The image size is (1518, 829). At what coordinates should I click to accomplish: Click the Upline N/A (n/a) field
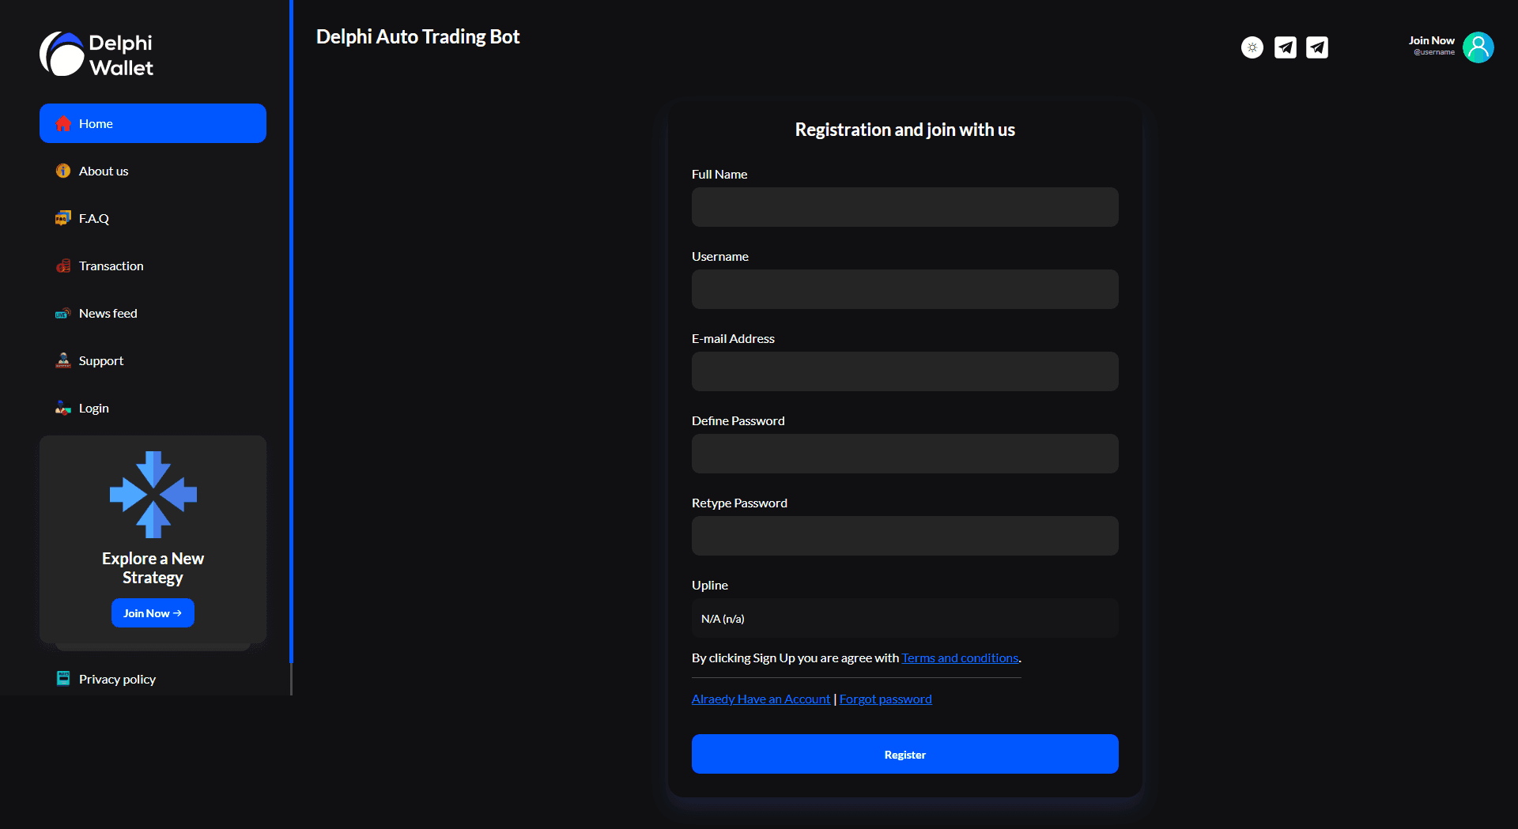pos(905,618)
